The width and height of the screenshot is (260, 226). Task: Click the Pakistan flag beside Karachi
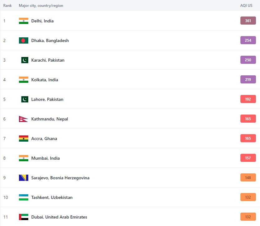point(25,60)
